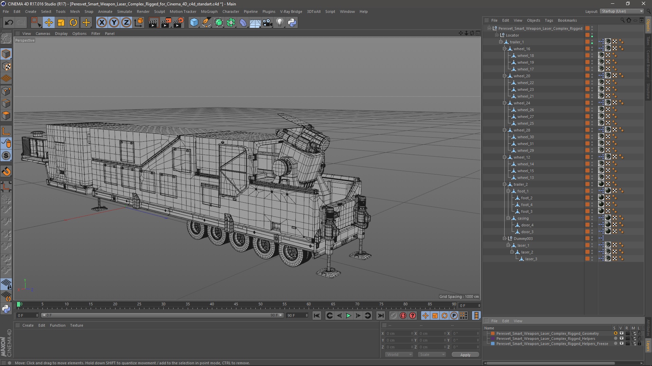Activate the Rotate tool

[73, 23]
